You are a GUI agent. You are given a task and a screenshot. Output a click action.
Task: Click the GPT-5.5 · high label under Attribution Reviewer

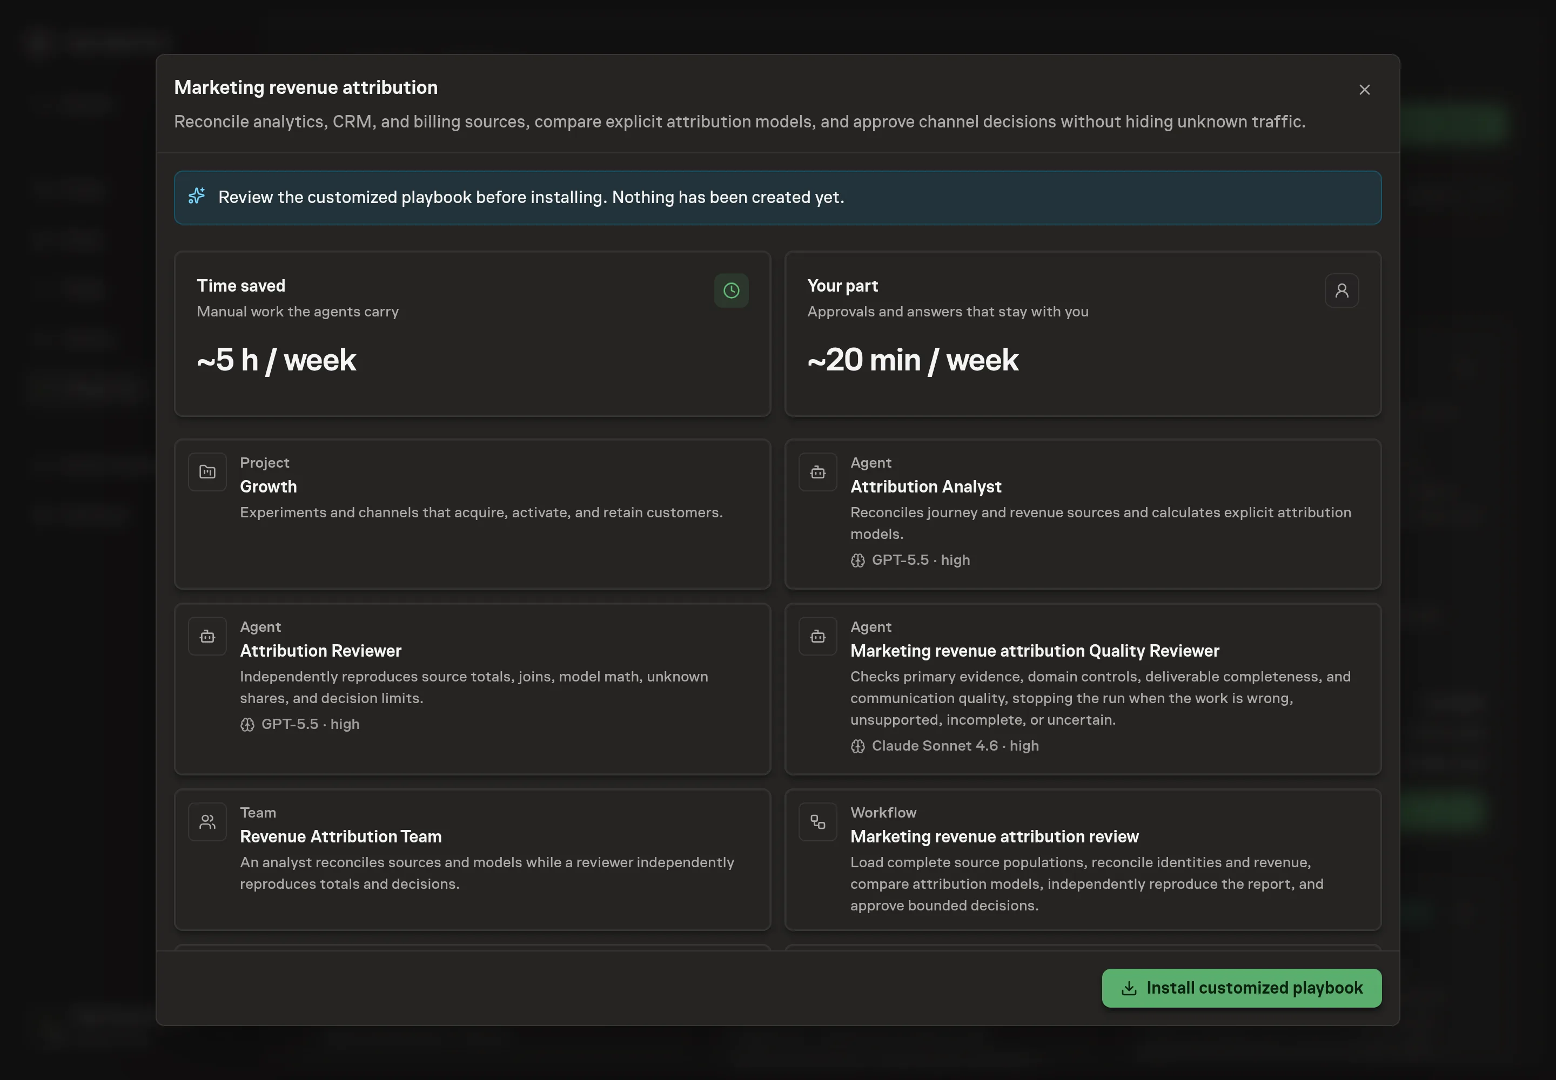click(310, 724)
